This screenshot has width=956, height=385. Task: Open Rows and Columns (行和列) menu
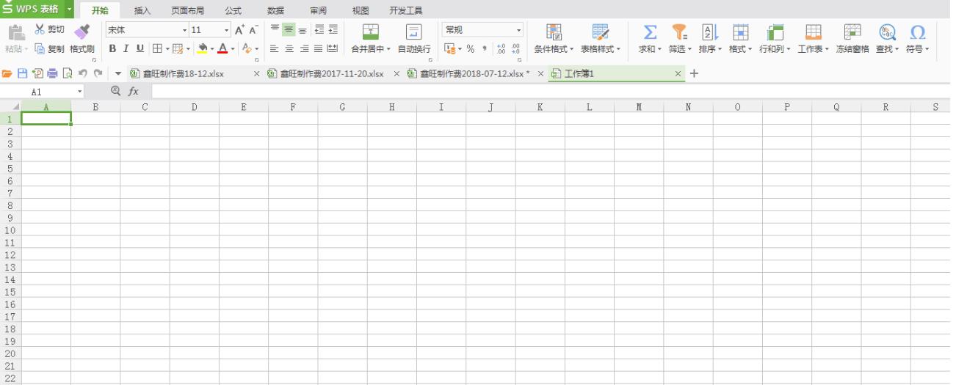[775, 39]
